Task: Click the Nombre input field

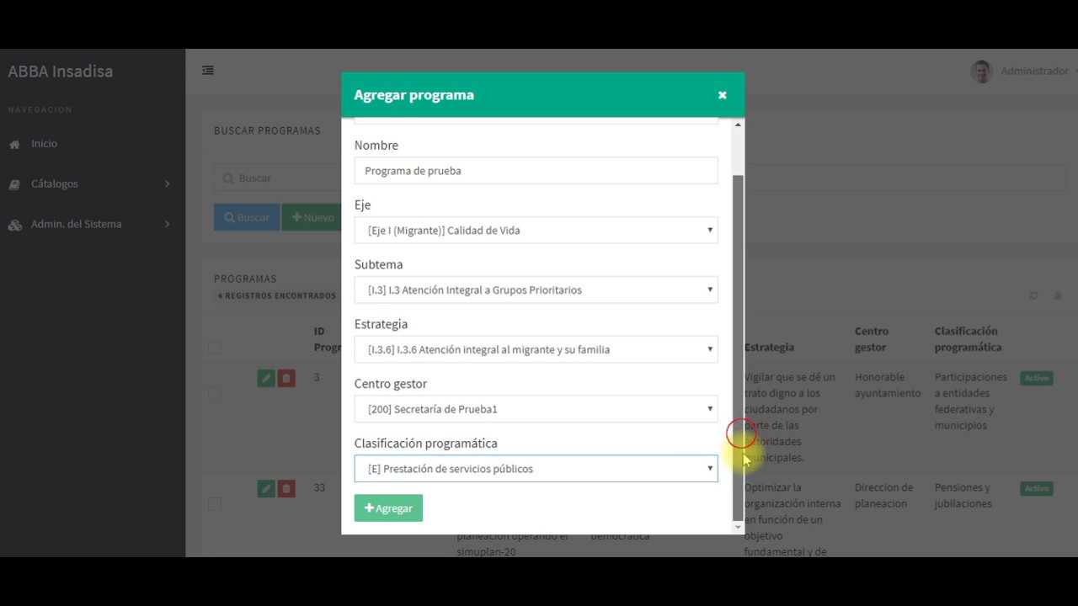Action: (x=536, y=171)
